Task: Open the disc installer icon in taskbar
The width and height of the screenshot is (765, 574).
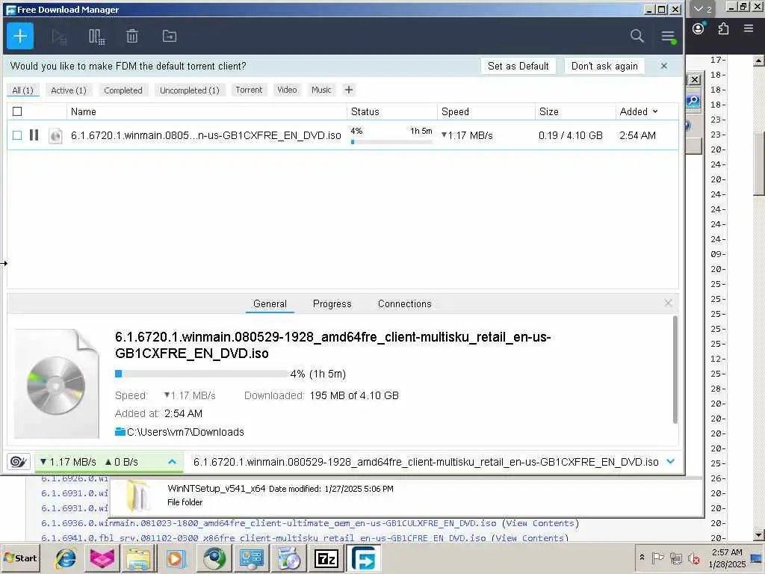Action: [289, 558]
